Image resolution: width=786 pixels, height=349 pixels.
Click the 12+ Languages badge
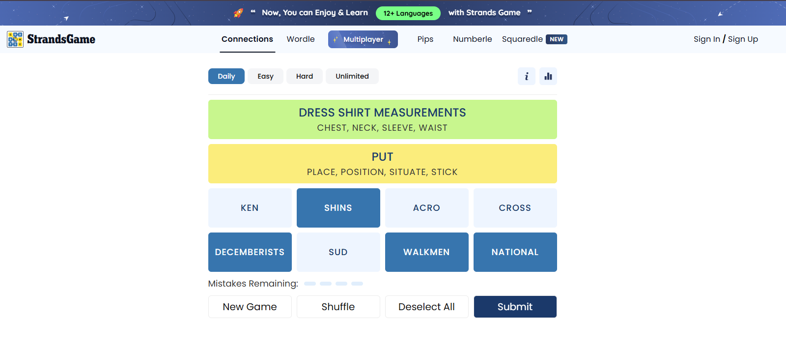click(408, 13)
